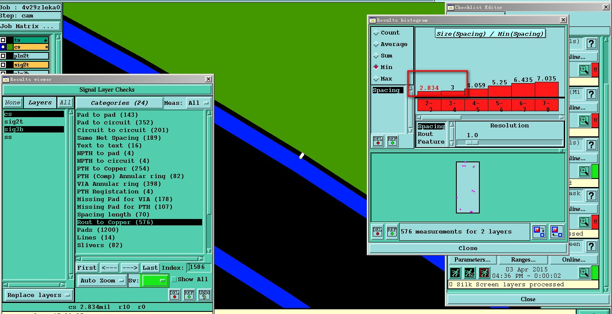Select sig3b in the Layers list
The image size is (612, 314).
pos(34,129)
